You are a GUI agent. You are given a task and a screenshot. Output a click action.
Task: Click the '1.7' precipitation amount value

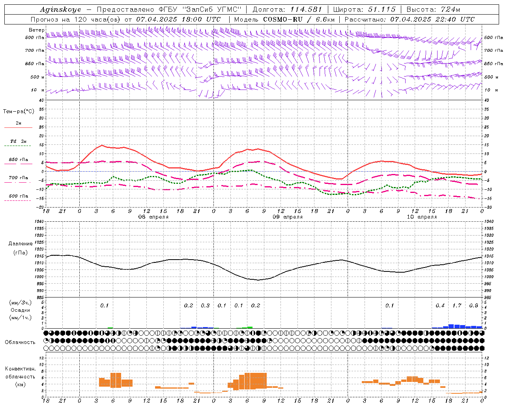click(457, 305)
